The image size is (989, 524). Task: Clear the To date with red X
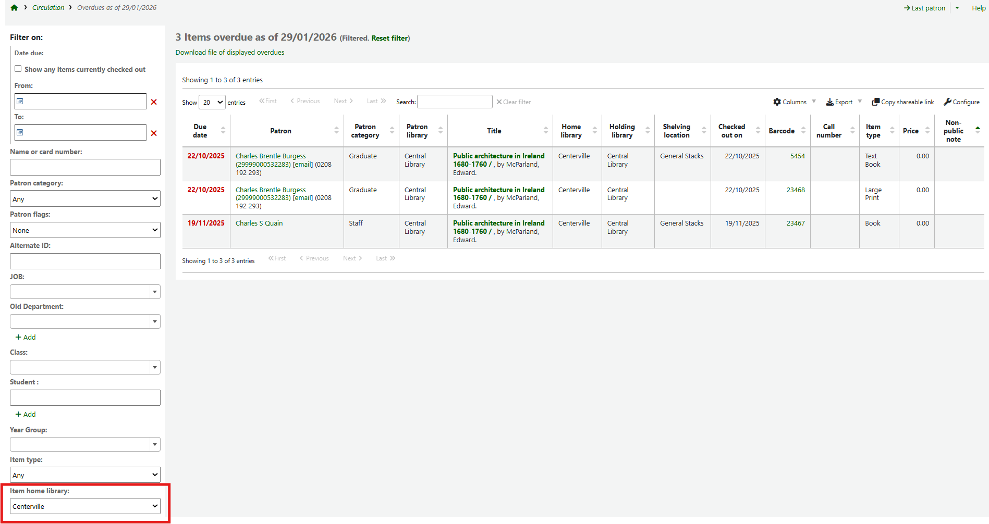(154, 133)
